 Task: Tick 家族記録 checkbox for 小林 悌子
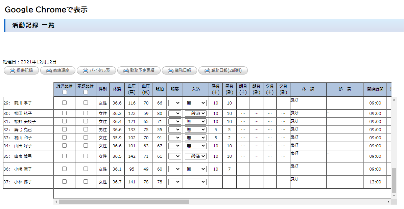pos(86,182)
